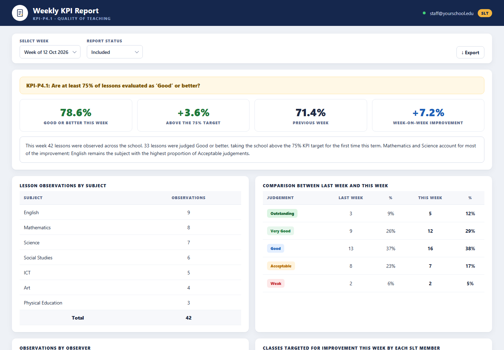The height and width of the screenshot is (350, 504).
Task: Click last week's Acceptable percentage 23%
Action: (x=391, y=266)
